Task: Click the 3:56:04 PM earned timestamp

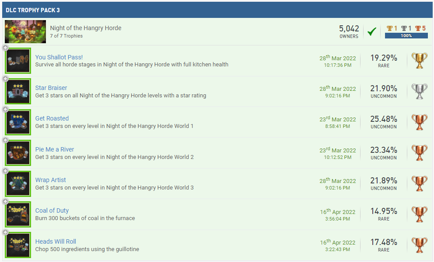Action: 338,219
